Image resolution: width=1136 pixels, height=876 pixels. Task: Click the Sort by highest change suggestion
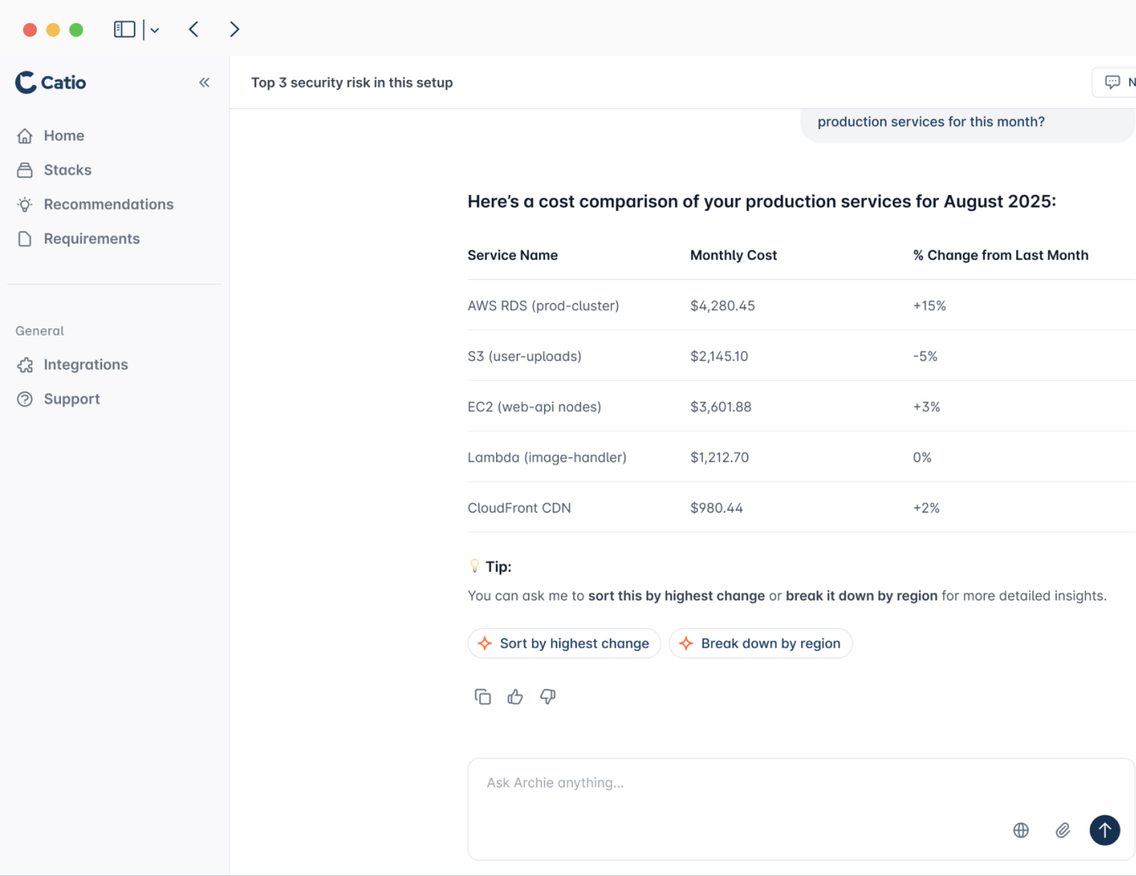[564, 643]
